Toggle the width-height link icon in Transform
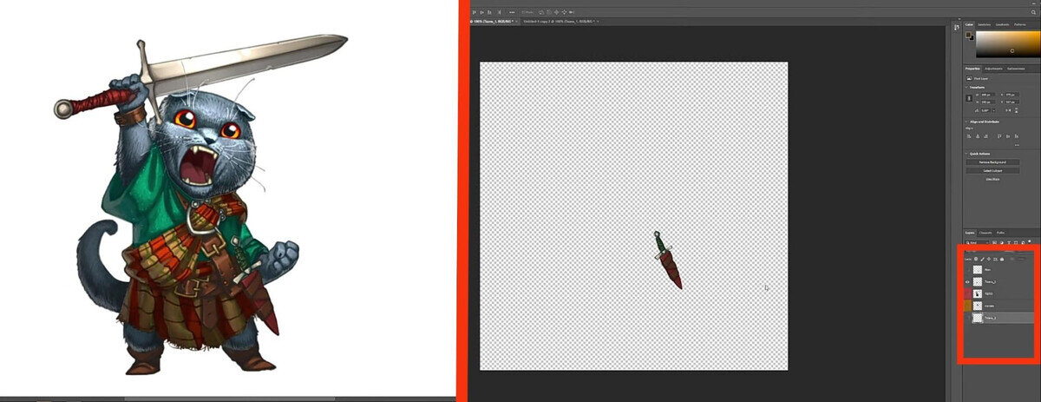 click(x=970, y=98)
